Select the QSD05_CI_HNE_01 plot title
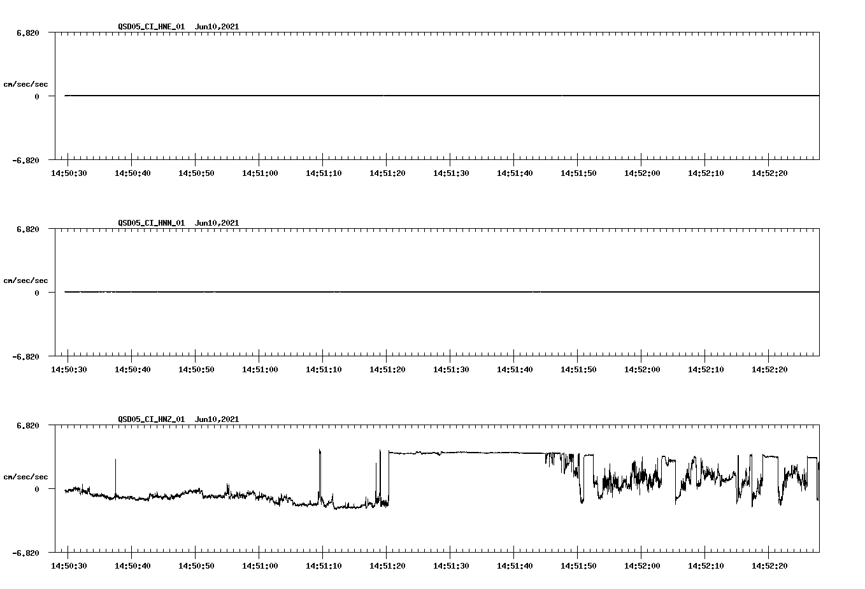This screenshot has height=589, width=865. click(x=151, y=27)
